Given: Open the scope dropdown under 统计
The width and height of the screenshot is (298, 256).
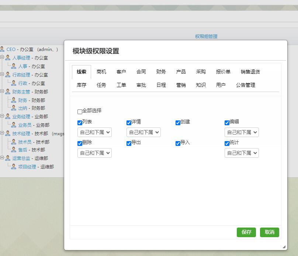Looking at the screenshot, I should coord(242,153).
